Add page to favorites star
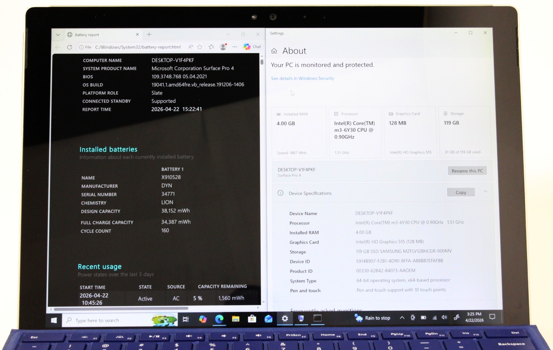 coord(200,47)
